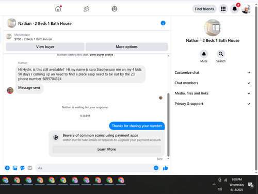Open the emoji picker in message field
The width and height of the screenshot is (258, 194).
(156, 168)
